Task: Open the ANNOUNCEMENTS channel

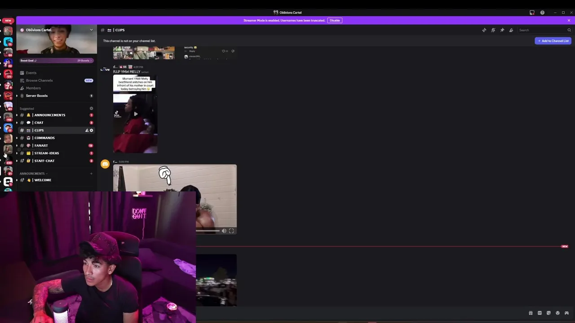Action: click(49, 115)
